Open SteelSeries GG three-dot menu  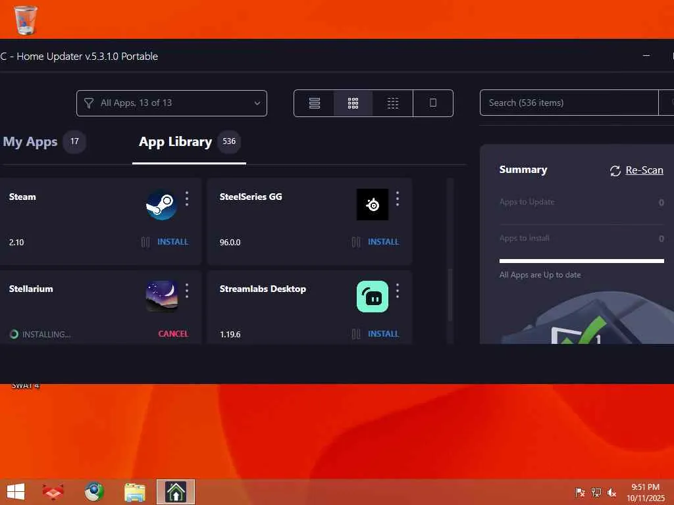[397, 199]
